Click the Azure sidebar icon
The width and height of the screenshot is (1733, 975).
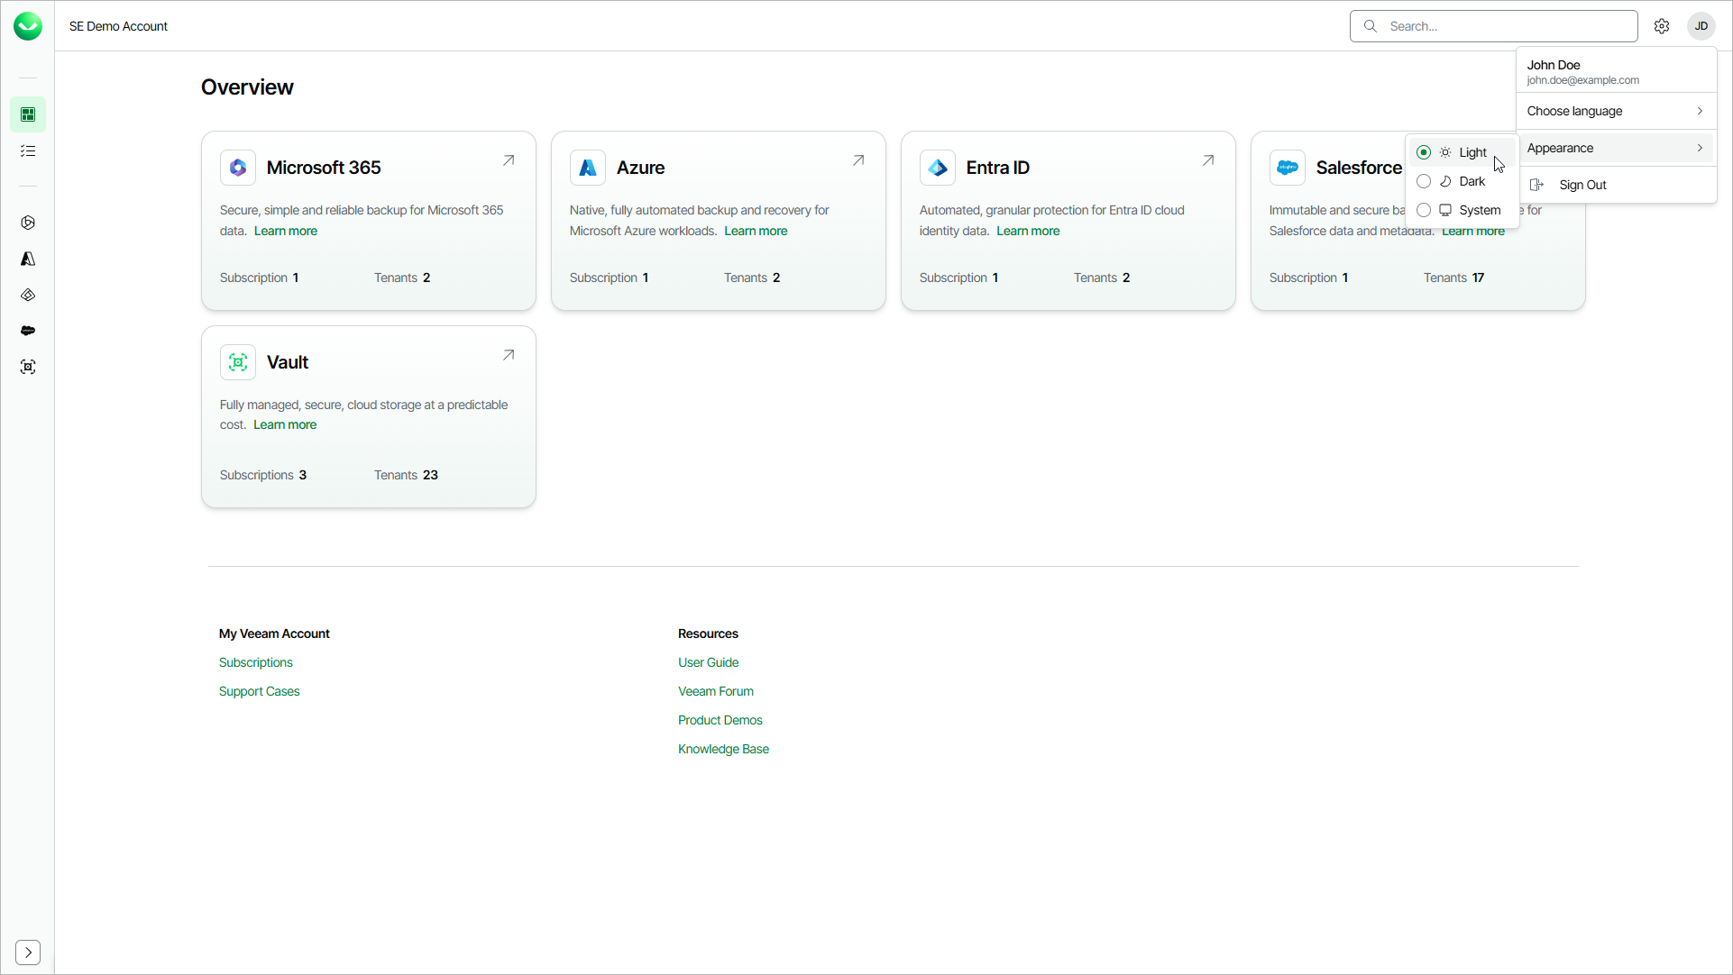coord(28,259)
